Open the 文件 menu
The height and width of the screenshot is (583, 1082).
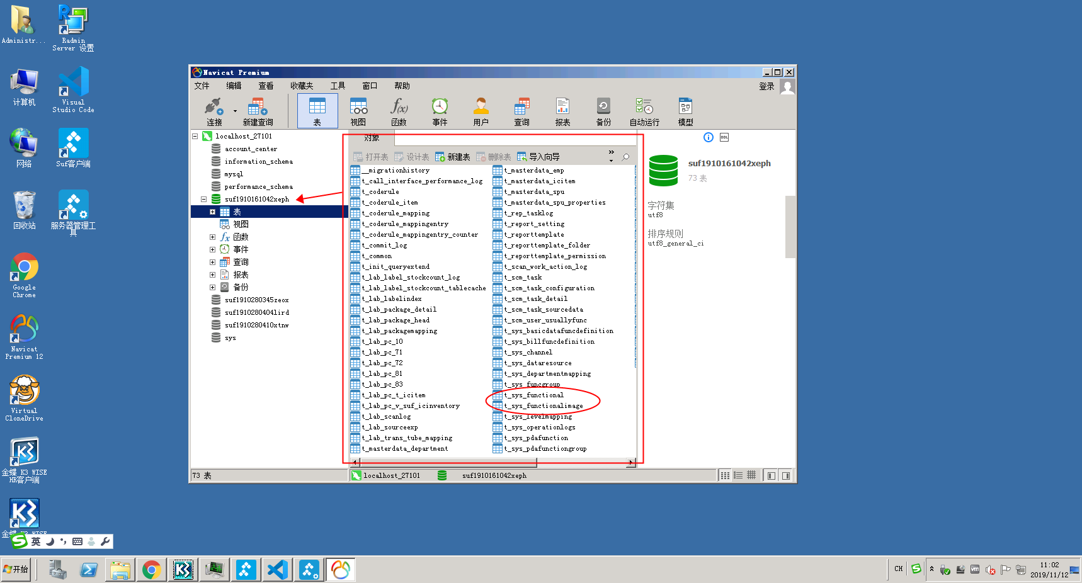202,86
